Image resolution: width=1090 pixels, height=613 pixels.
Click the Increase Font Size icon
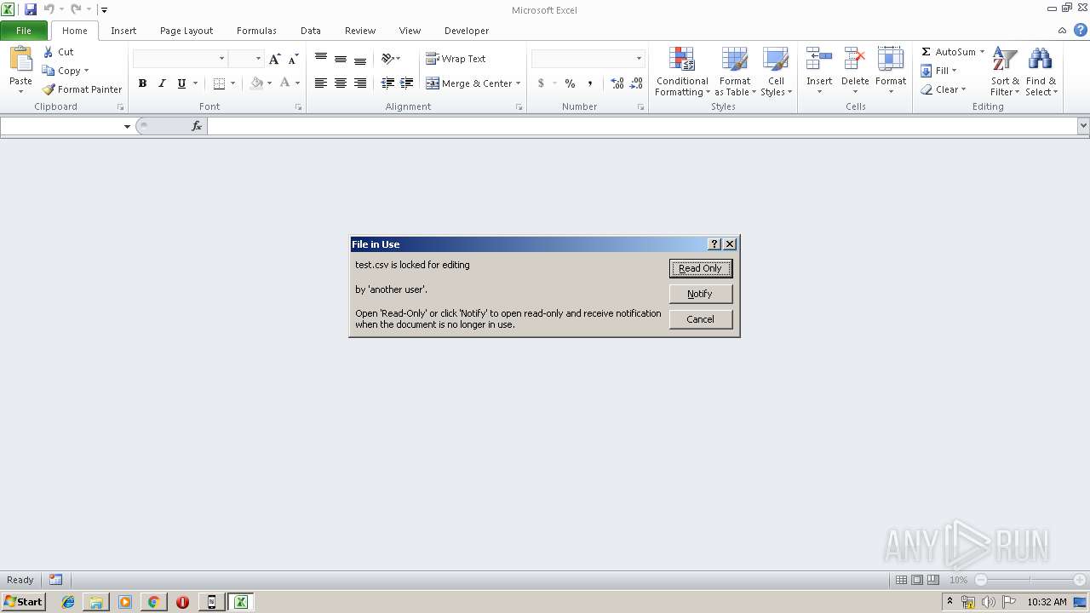274,59
